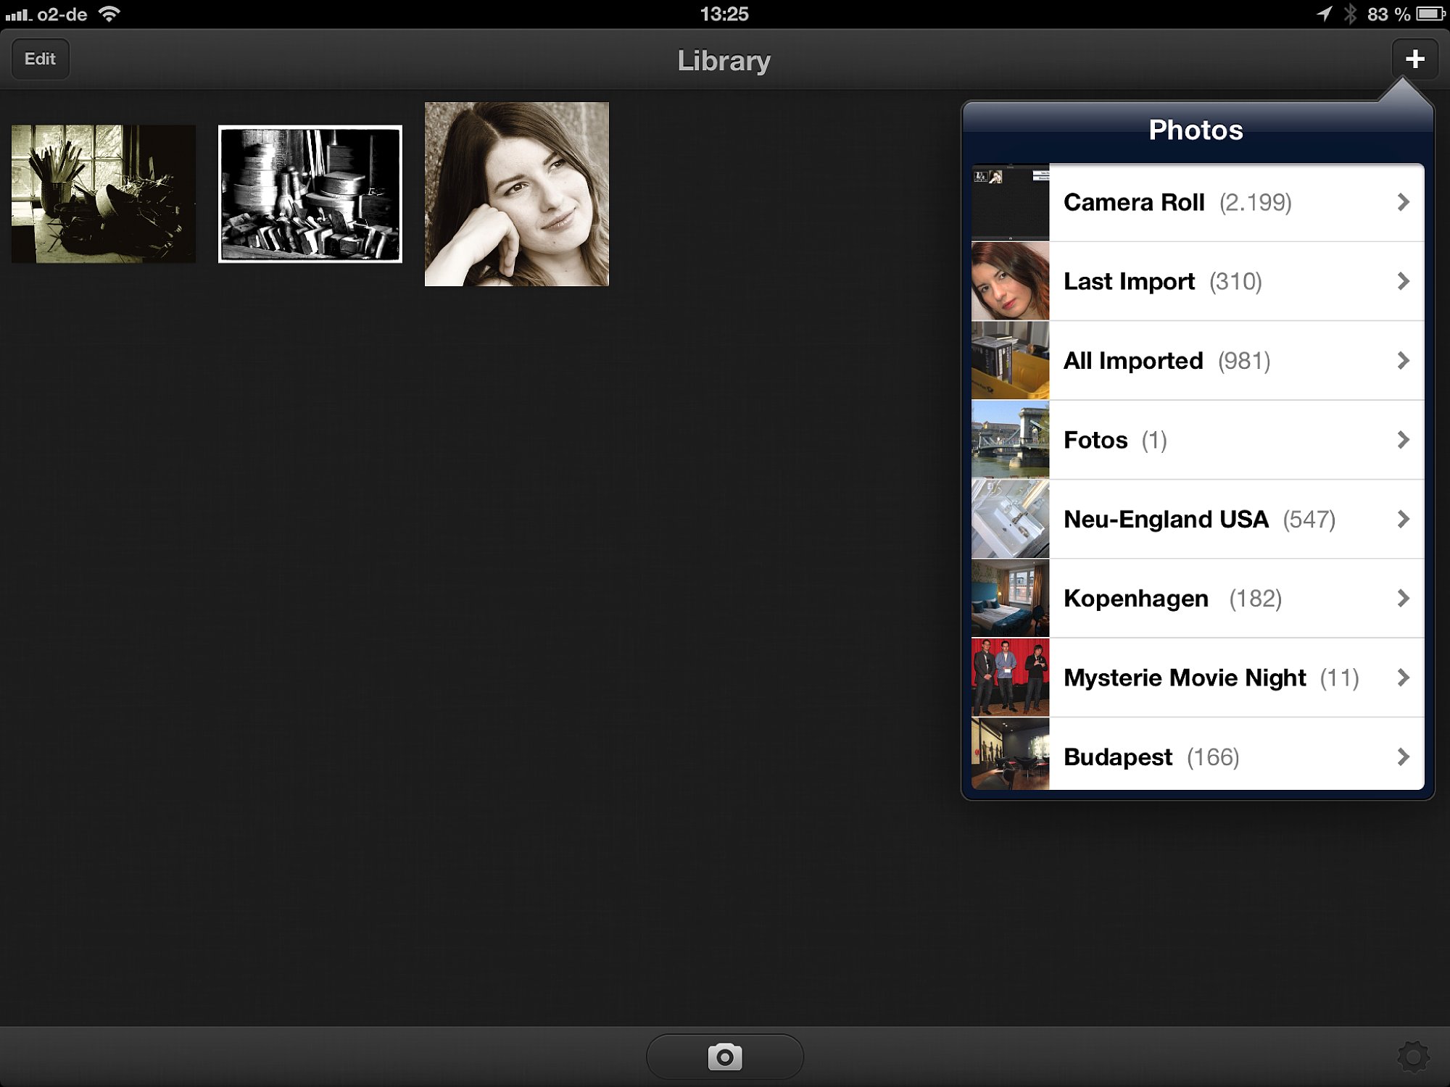This screenshot has width=1450, height=1087.
Task: Select the sepia portrait of a woman
Action: (517, 194)
